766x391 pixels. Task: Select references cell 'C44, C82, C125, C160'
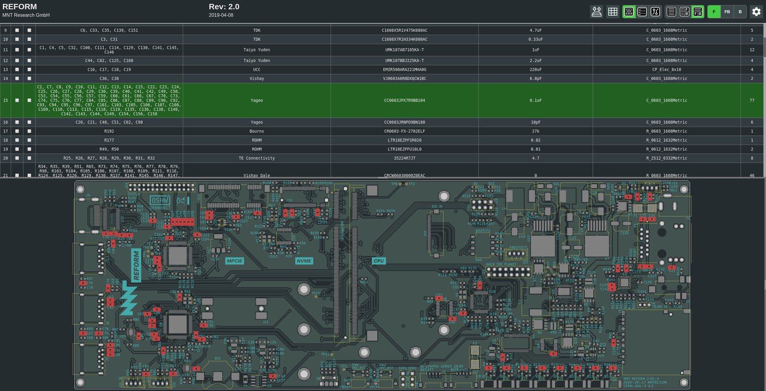[109, 60]
